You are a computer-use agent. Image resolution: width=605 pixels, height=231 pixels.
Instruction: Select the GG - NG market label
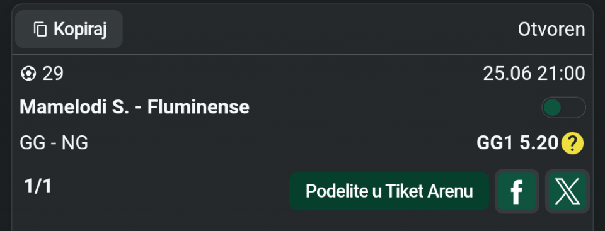54,144
